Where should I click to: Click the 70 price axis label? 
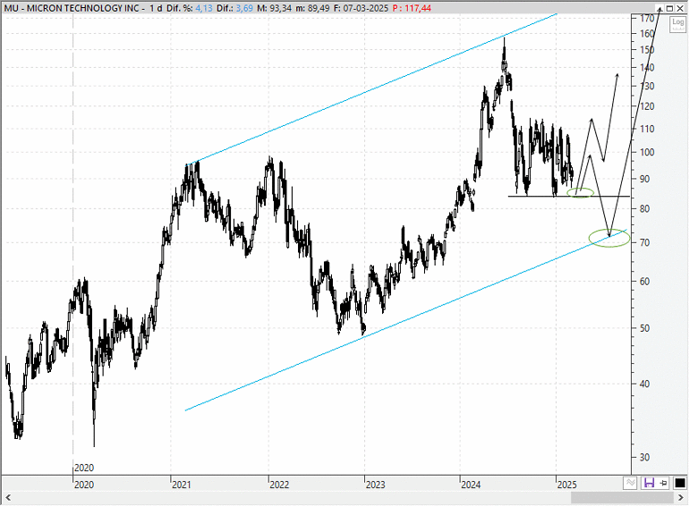tap(644, 242)
